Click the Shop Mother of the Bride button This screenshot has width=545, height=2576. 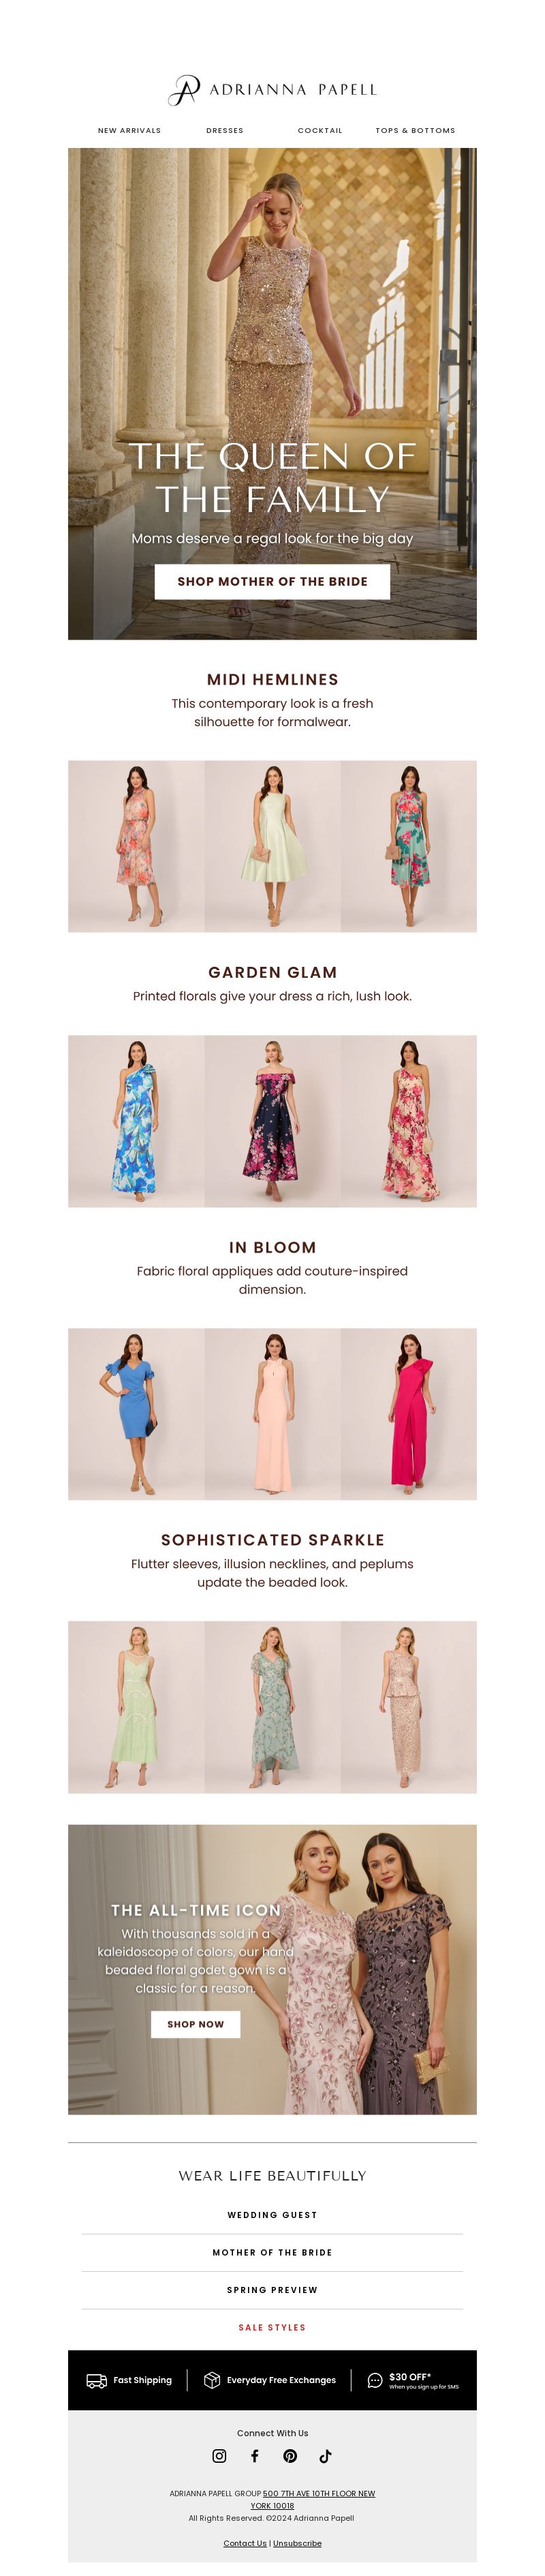click(x=272, y=581)
